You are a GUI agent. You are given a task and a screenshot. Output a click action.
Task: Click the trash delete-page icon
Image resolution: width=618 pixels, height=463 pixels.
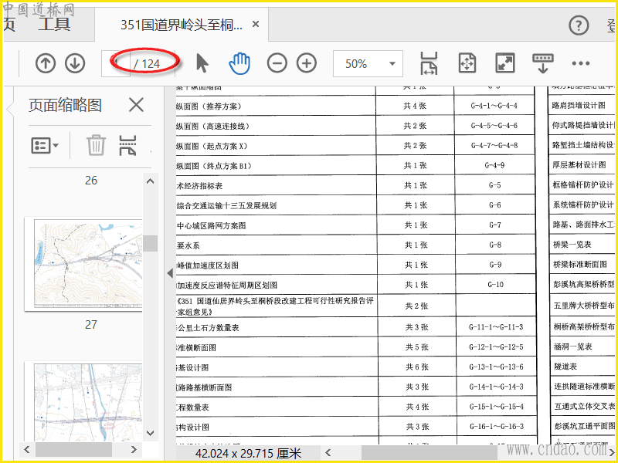click(x=96, y=145)
